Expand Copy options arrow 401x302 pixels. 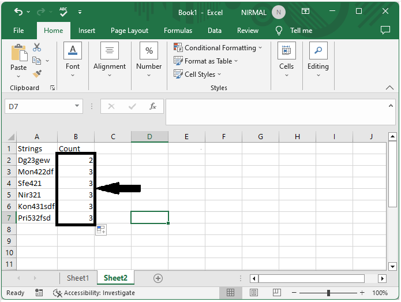47,61
